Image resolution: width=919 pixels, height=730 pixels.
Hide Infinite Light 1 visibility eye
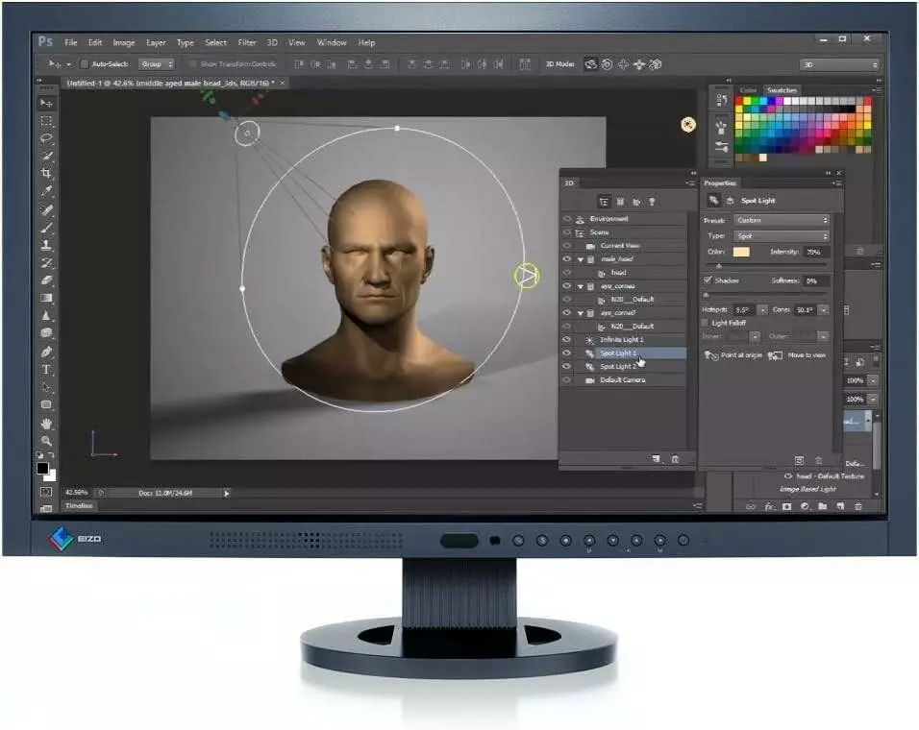(x=566, y=340)
